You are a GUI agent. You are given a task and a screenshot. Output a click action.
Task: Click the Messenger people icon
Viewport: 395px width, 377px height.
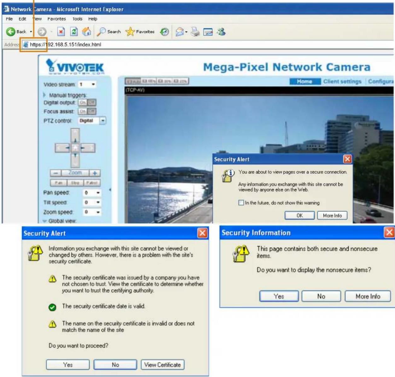(x=221, y=32)
